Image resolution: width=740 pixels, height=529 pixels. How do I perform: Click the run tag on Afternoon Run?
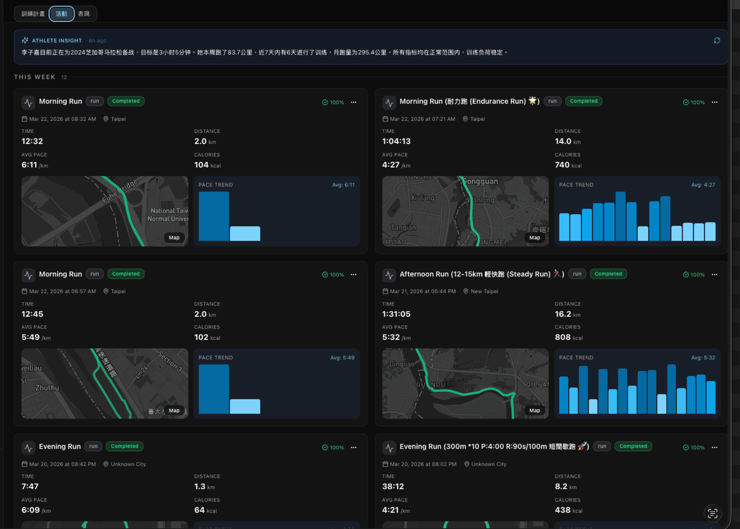tap(577, 274)
